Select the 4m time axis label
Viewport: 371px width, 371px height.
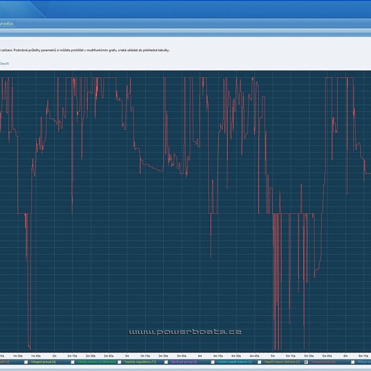click(200, 355)
